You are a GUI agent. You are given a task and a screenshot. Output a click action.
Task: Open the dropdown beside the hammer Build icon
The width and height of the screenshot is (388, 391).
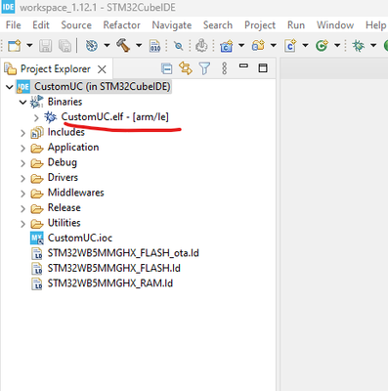tap(139, 46)
